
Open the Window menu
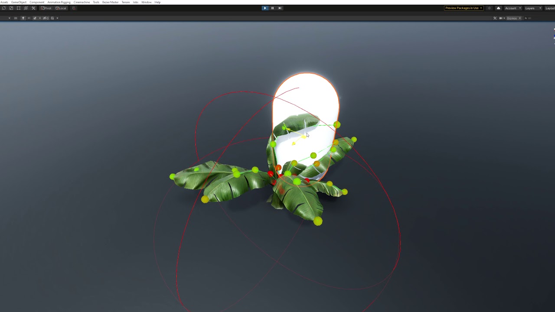pos(146,2)
